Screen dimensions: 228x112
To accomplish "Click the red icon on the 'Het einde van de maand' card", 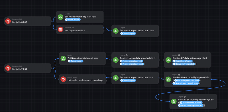I will click(63, 79).
